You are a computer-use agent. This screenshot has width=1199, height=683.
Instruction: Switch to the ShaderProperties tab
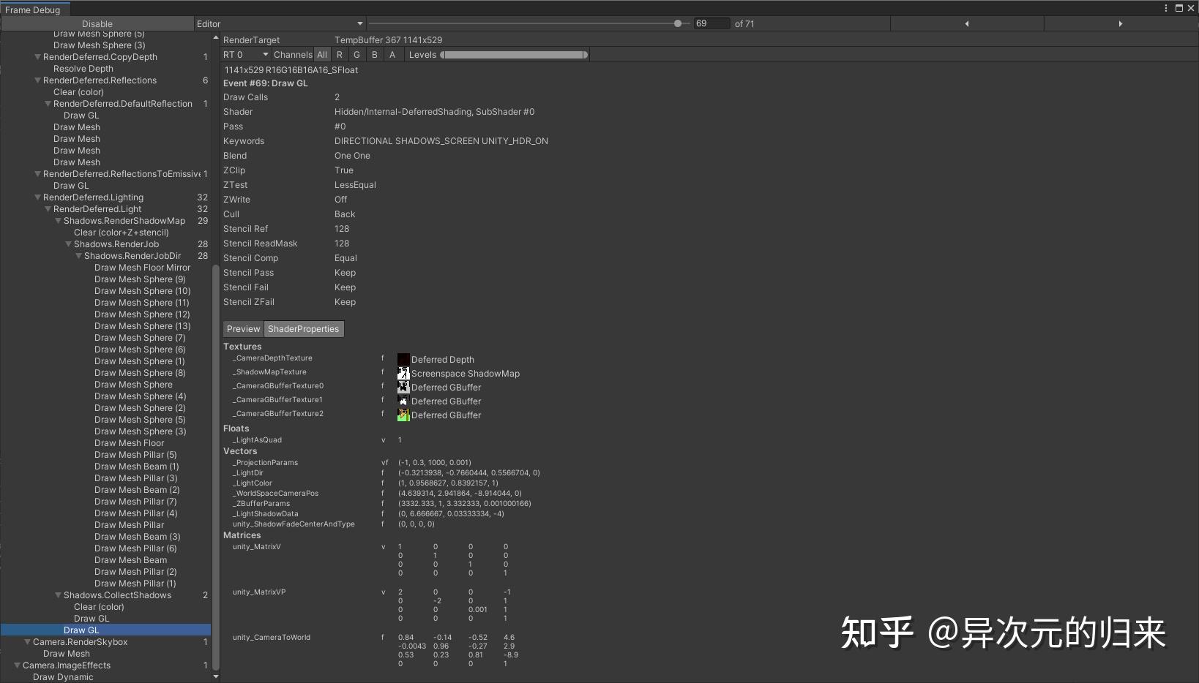coord(304,328)
